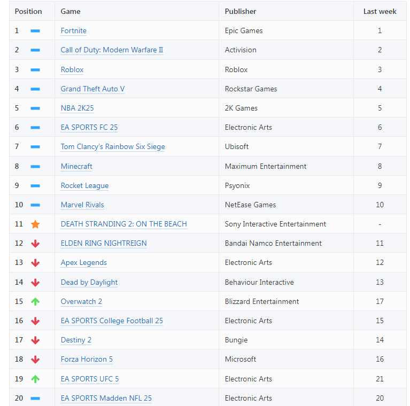
Task: Click the blue unchanged dash in EA SPORTS FC 25 row
Action: [35, 128]
